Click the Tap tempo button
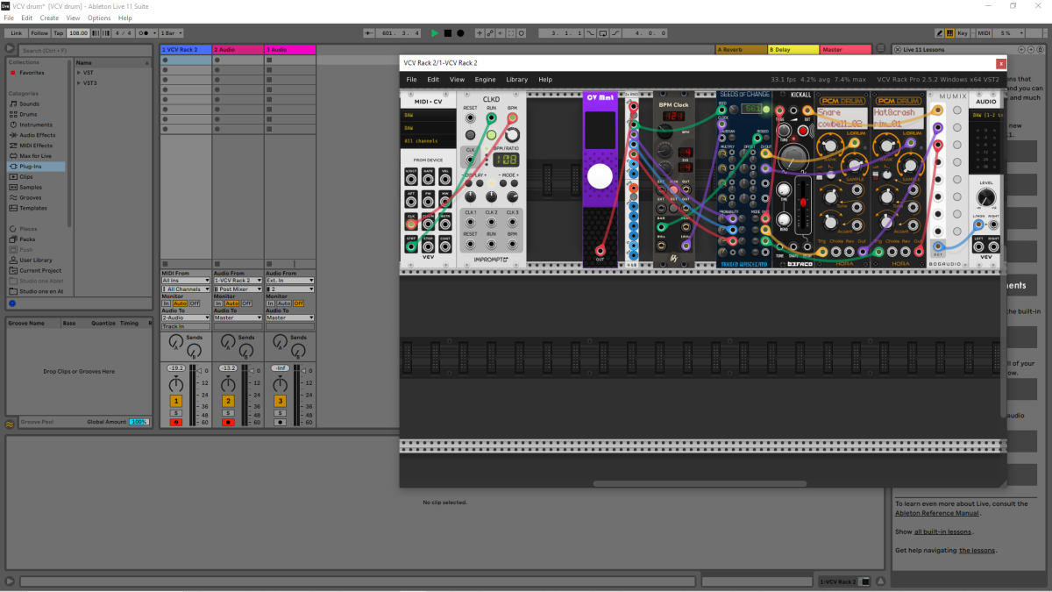The image size is (1052, 592). [59, 33]
